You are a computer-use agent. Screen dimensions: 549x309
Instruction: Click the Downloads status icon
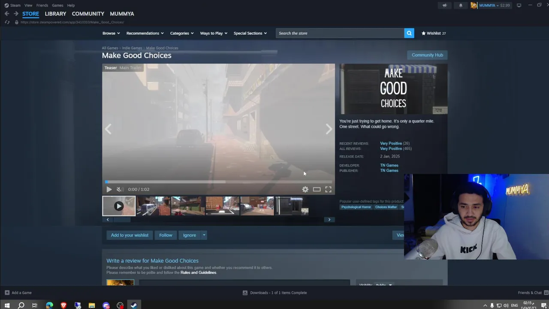[x=245, y=293]
